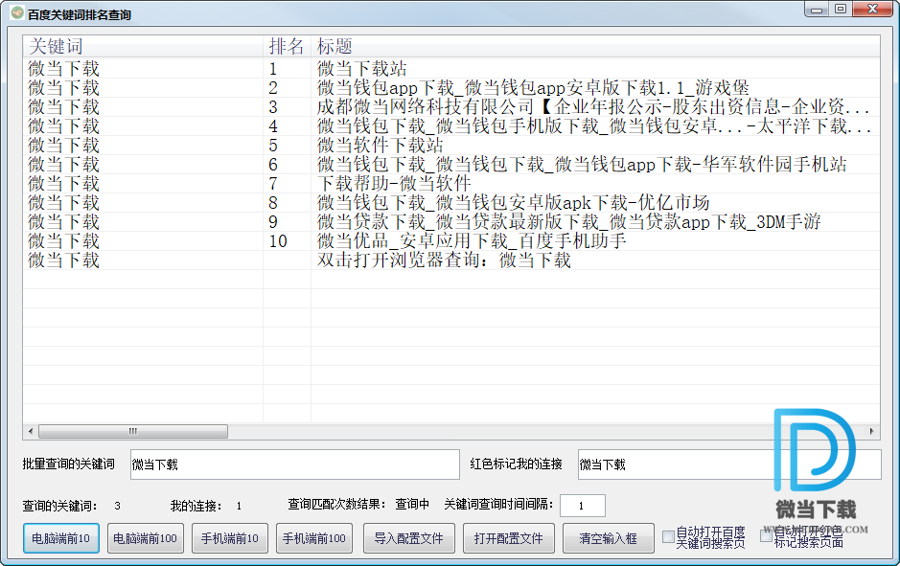Enable 自动打开百度关键词搜索页 checkbox
The height and width of the screenshot is (566, 900).
click(668, 536)
